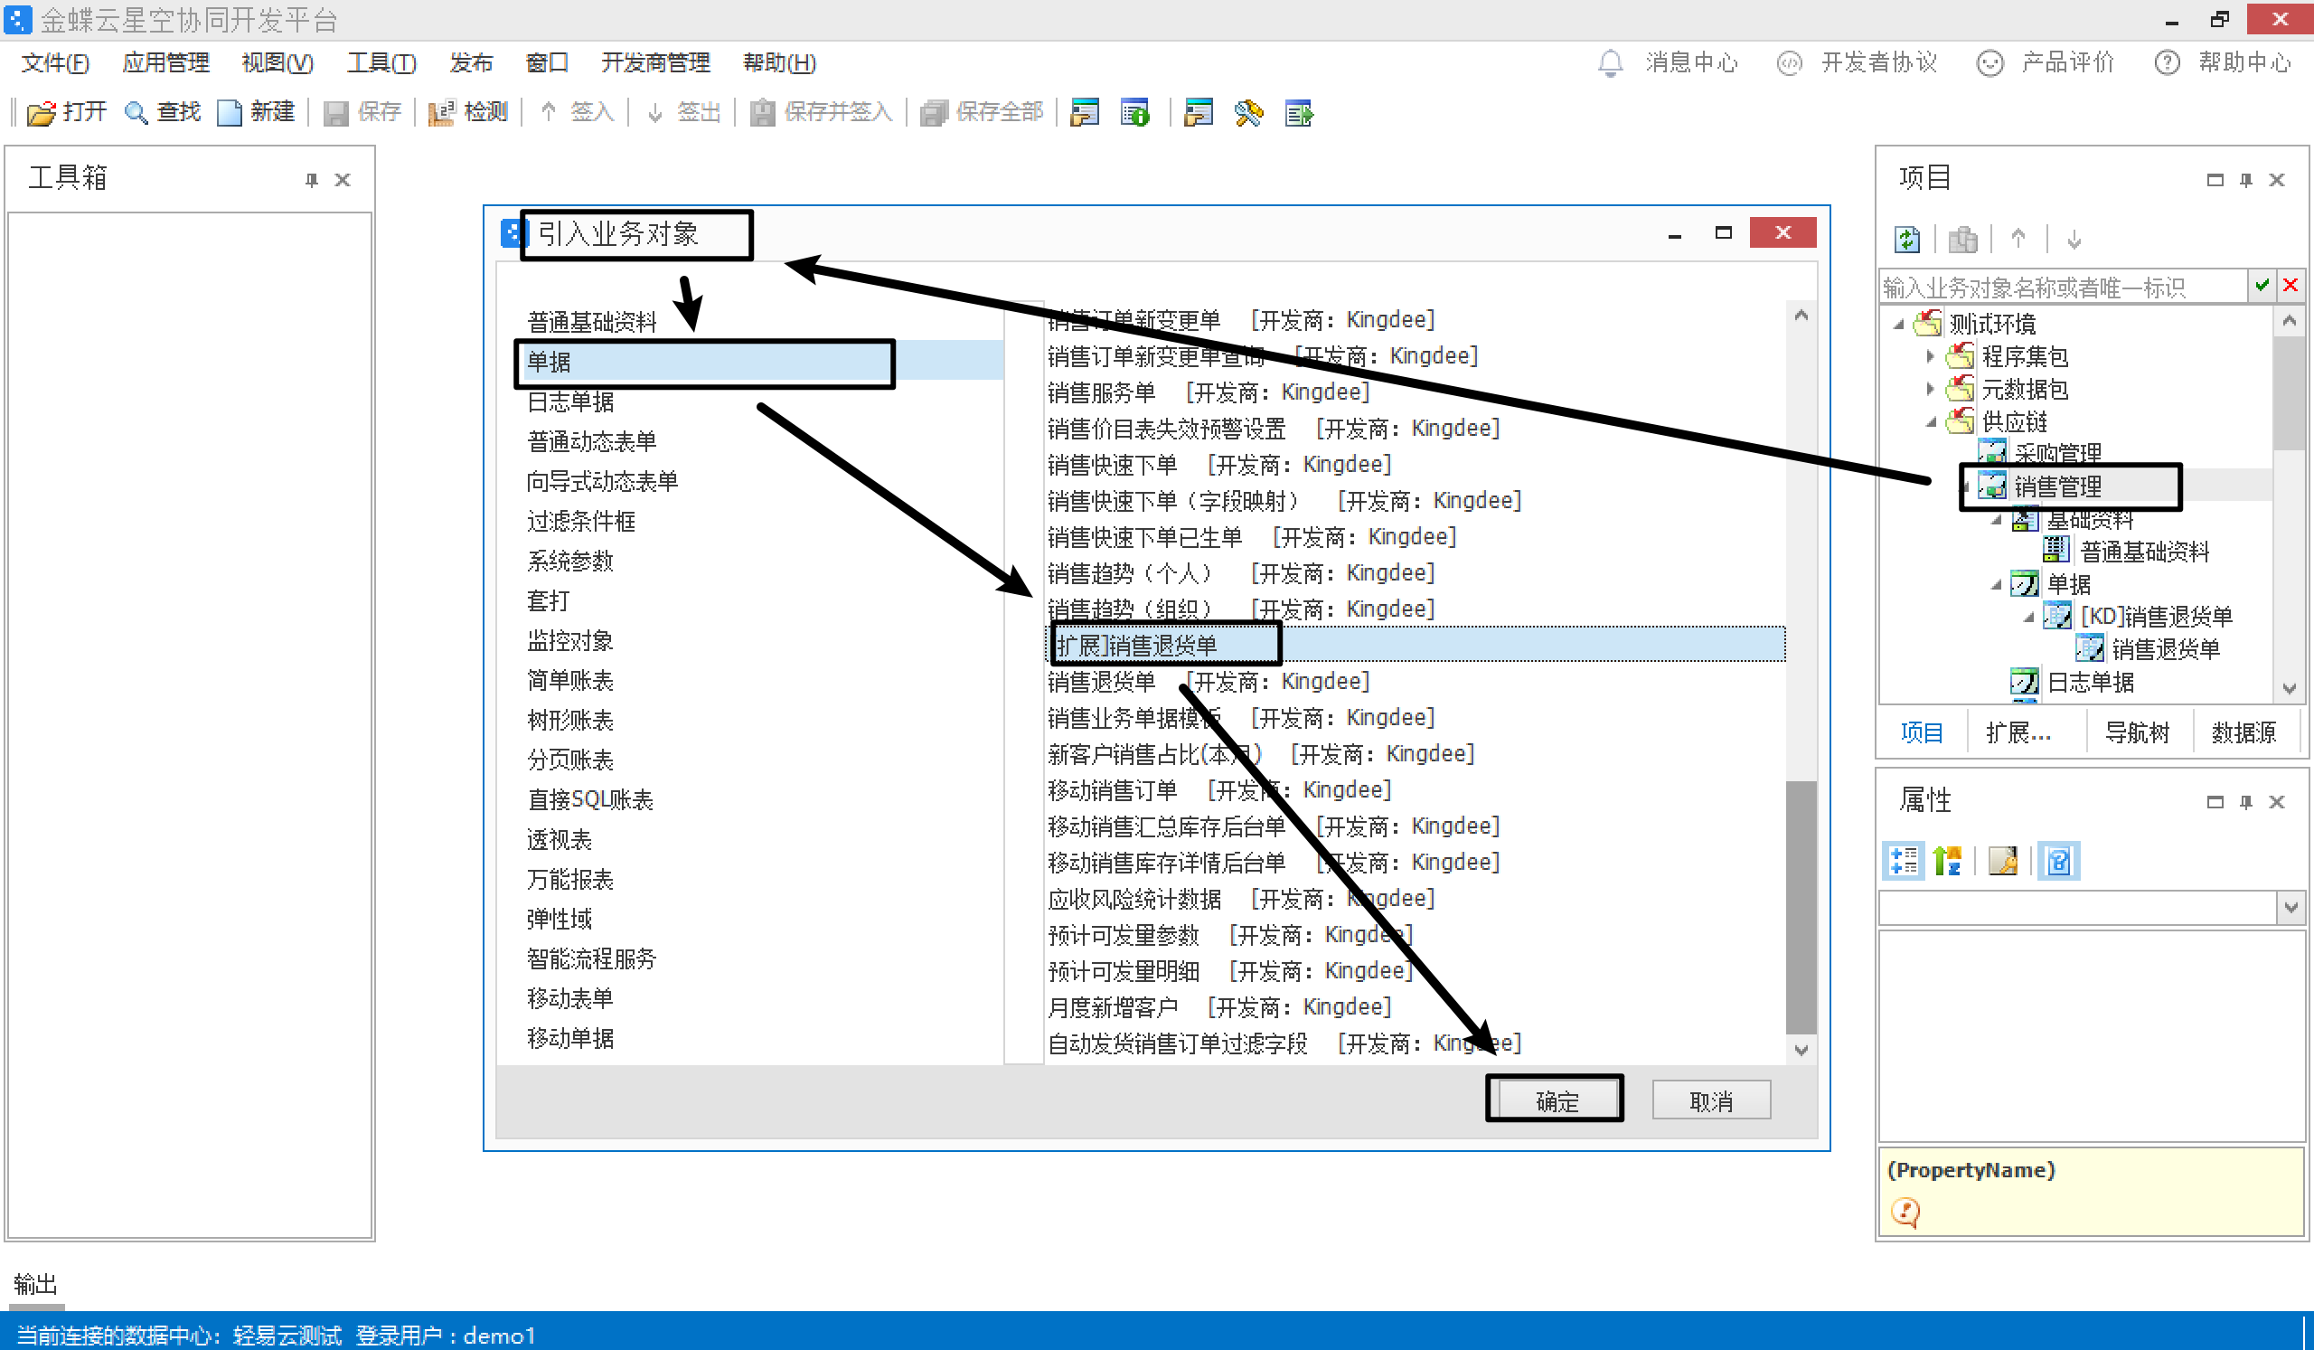Open 消息中心 bell icon
Screen dimensions: 2314x1350
point(1610,62)
